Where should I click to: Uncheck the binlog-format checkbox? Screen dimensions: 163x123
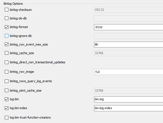6,27
